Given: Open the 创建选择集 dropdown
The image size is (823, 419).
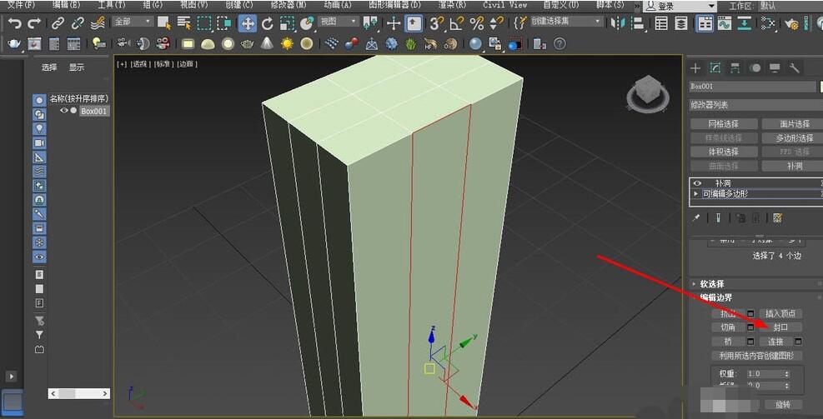Looking at the screenshot, I should [x=566, y=22].
